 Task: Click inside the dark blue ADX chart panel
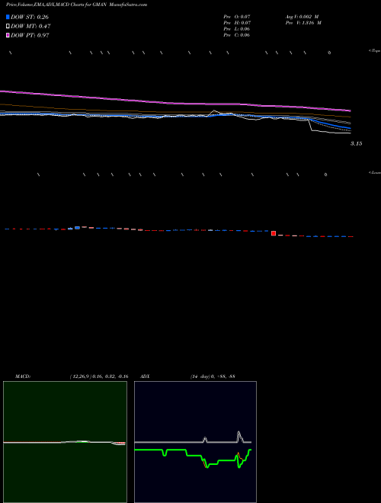195,442
